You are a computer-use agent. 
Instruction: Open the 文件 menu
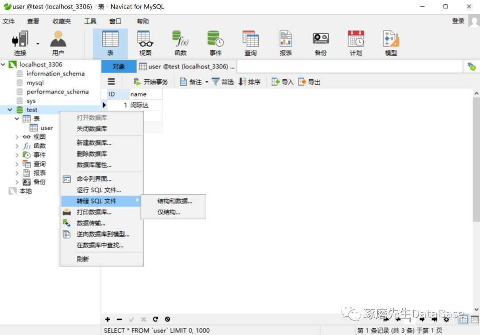8,21
